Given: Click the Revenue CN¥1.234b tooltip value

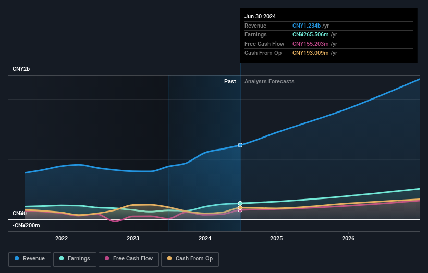Looking at the screenshot, I should tap(306, 26).
